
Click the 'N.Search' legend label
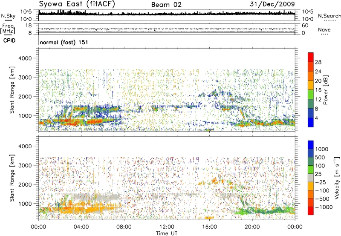329,16
